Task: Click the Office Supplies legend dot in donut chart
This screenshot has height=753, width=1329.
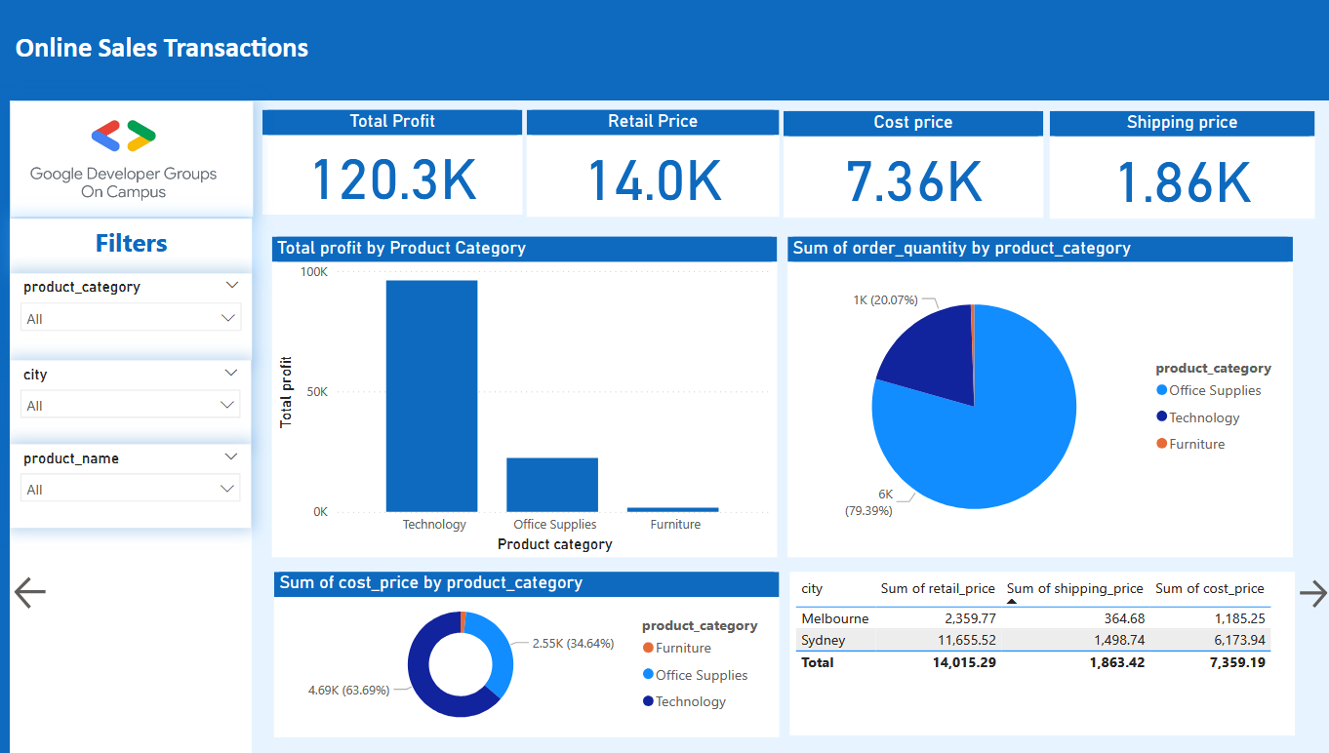Action: coord(647,674)
